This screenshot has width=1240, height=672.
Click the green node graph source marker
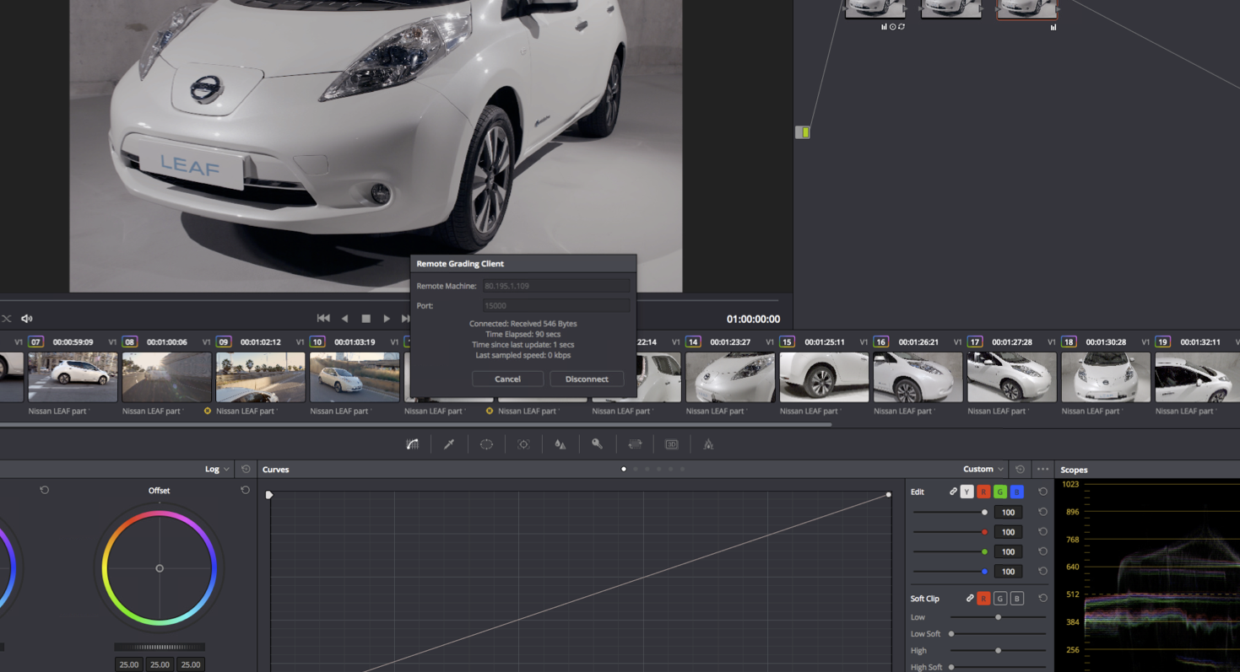pyautogui.click(x=803, y=132)
